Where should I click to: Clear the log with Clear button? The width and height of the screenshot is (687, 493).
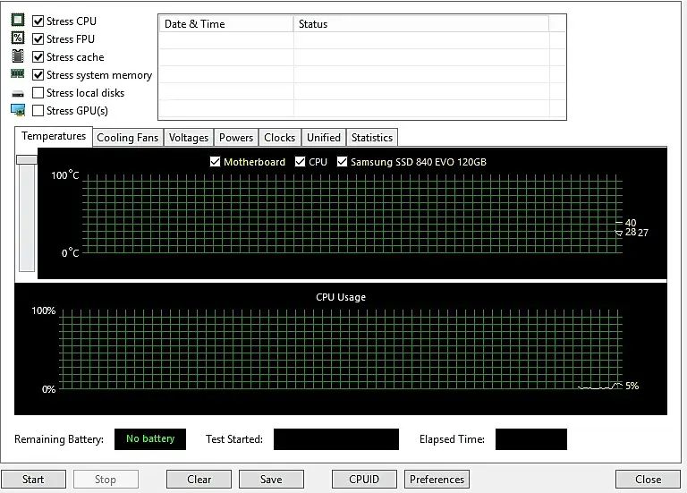pos(199,480)
